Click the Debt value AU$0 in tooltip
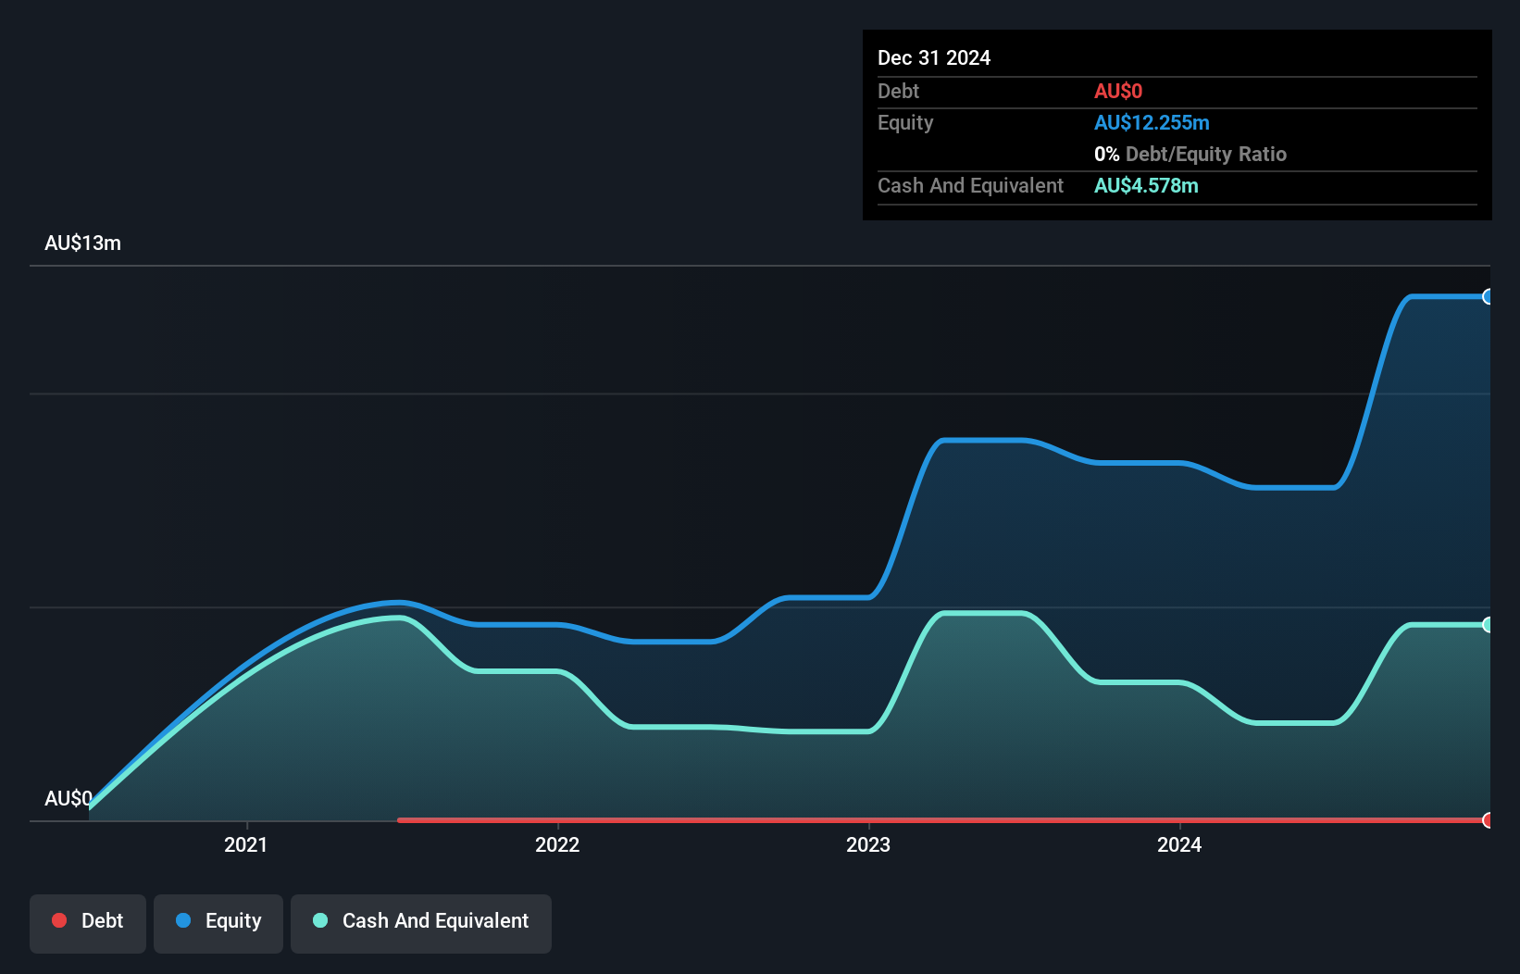The height and width of the screenshot is (974, 1520). pyautogui.click(x=1118, y=91)
